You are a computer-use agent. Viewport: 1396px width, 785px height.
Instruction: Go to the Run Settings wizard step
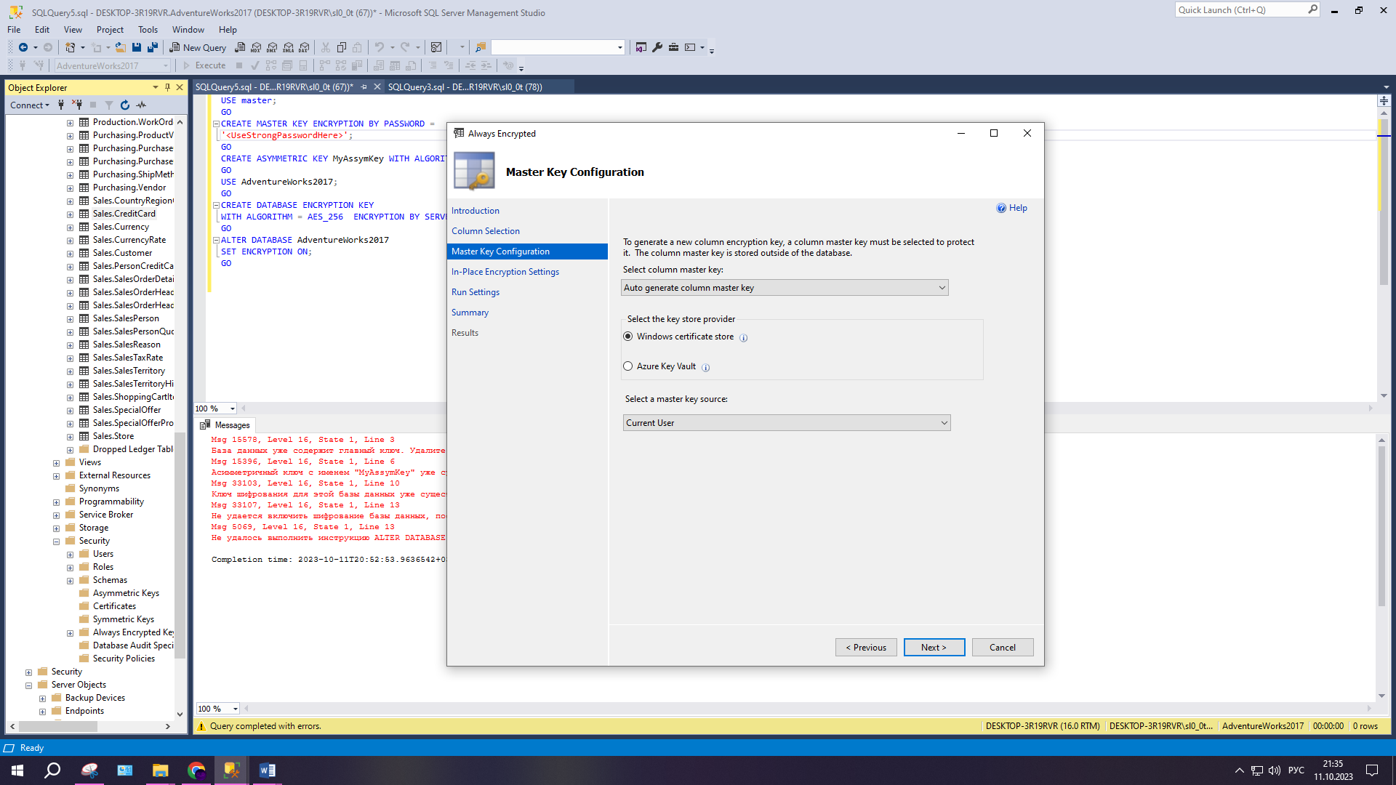point(476,292)
